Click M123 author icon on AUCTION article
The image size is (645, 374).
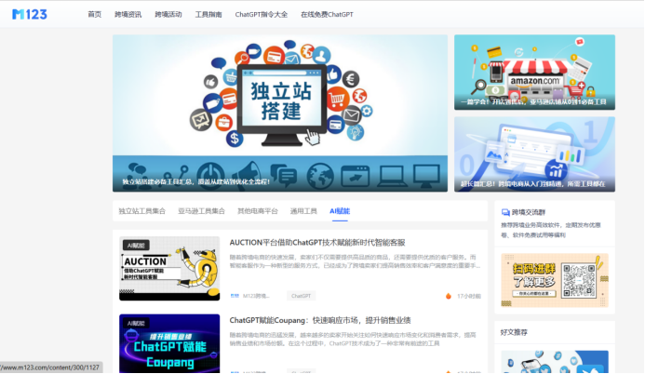point(235,296)
